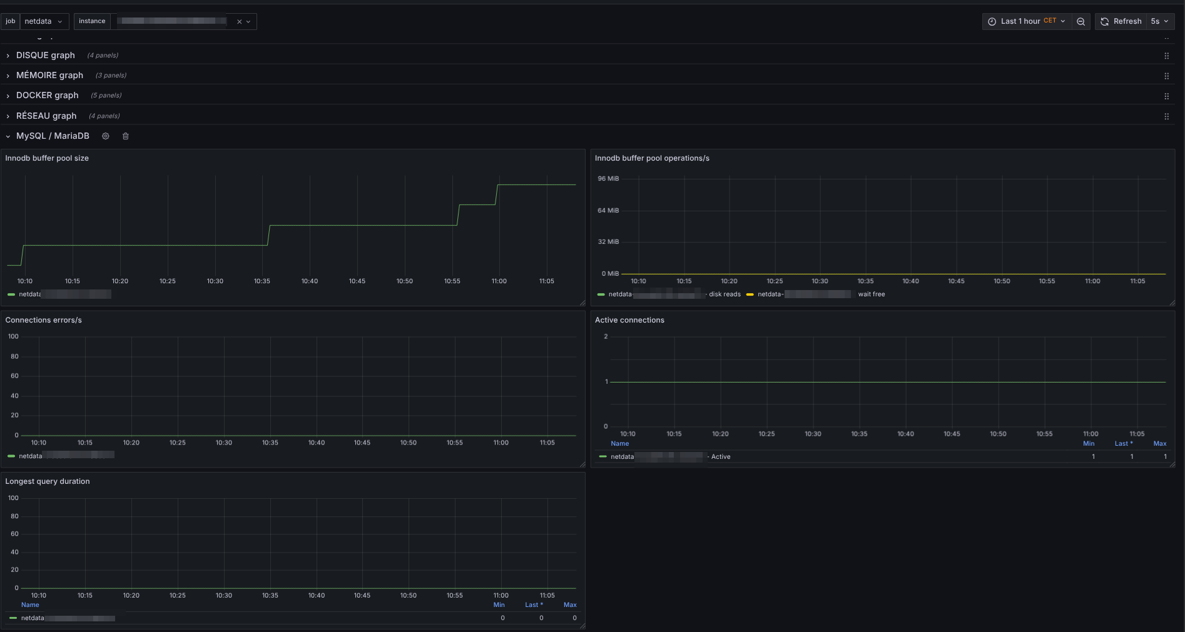This screenshot has height=632, width=1185.
Task: Grab the RÉSEAU graph row drag handle
Action: 1166,116
